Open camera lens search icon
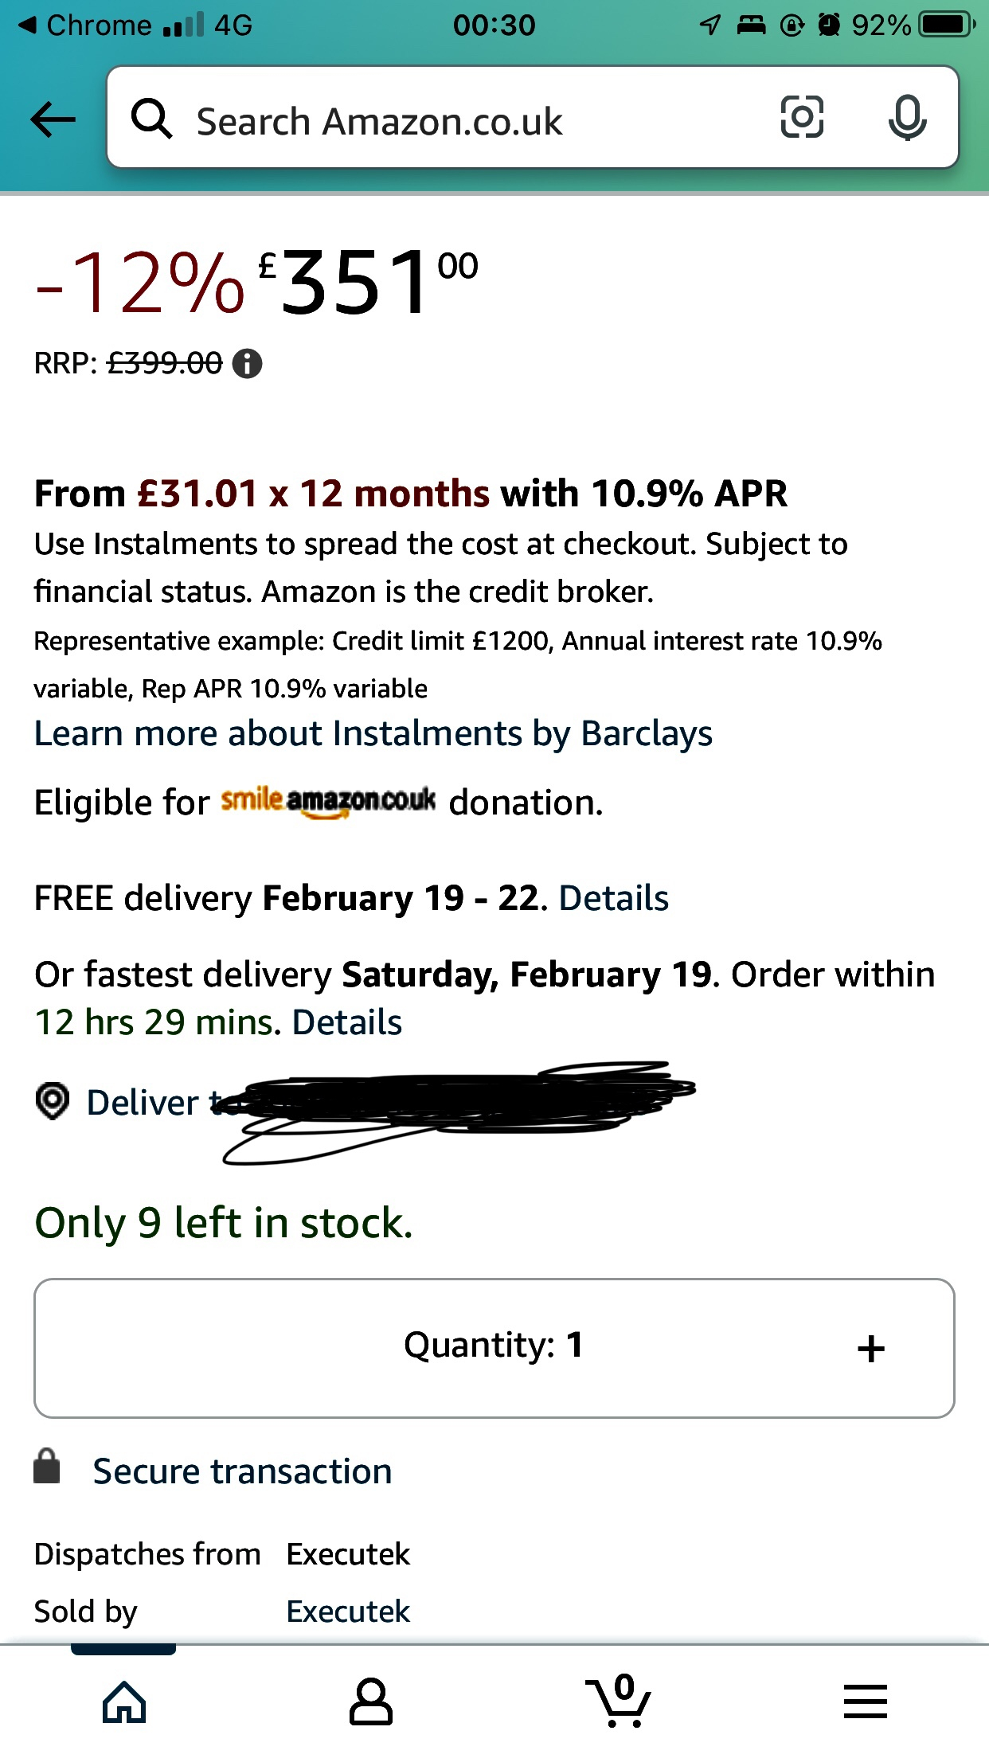This screenshot has width=989, height=1758. [801, 117]
